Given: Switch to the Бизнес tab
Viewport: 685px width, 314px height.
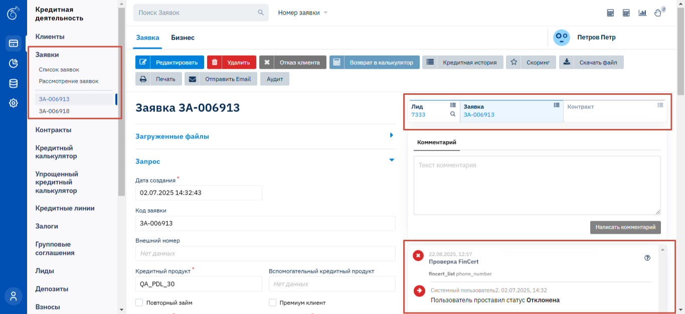Looking at the screenshot, I should (x=183, y=38).
